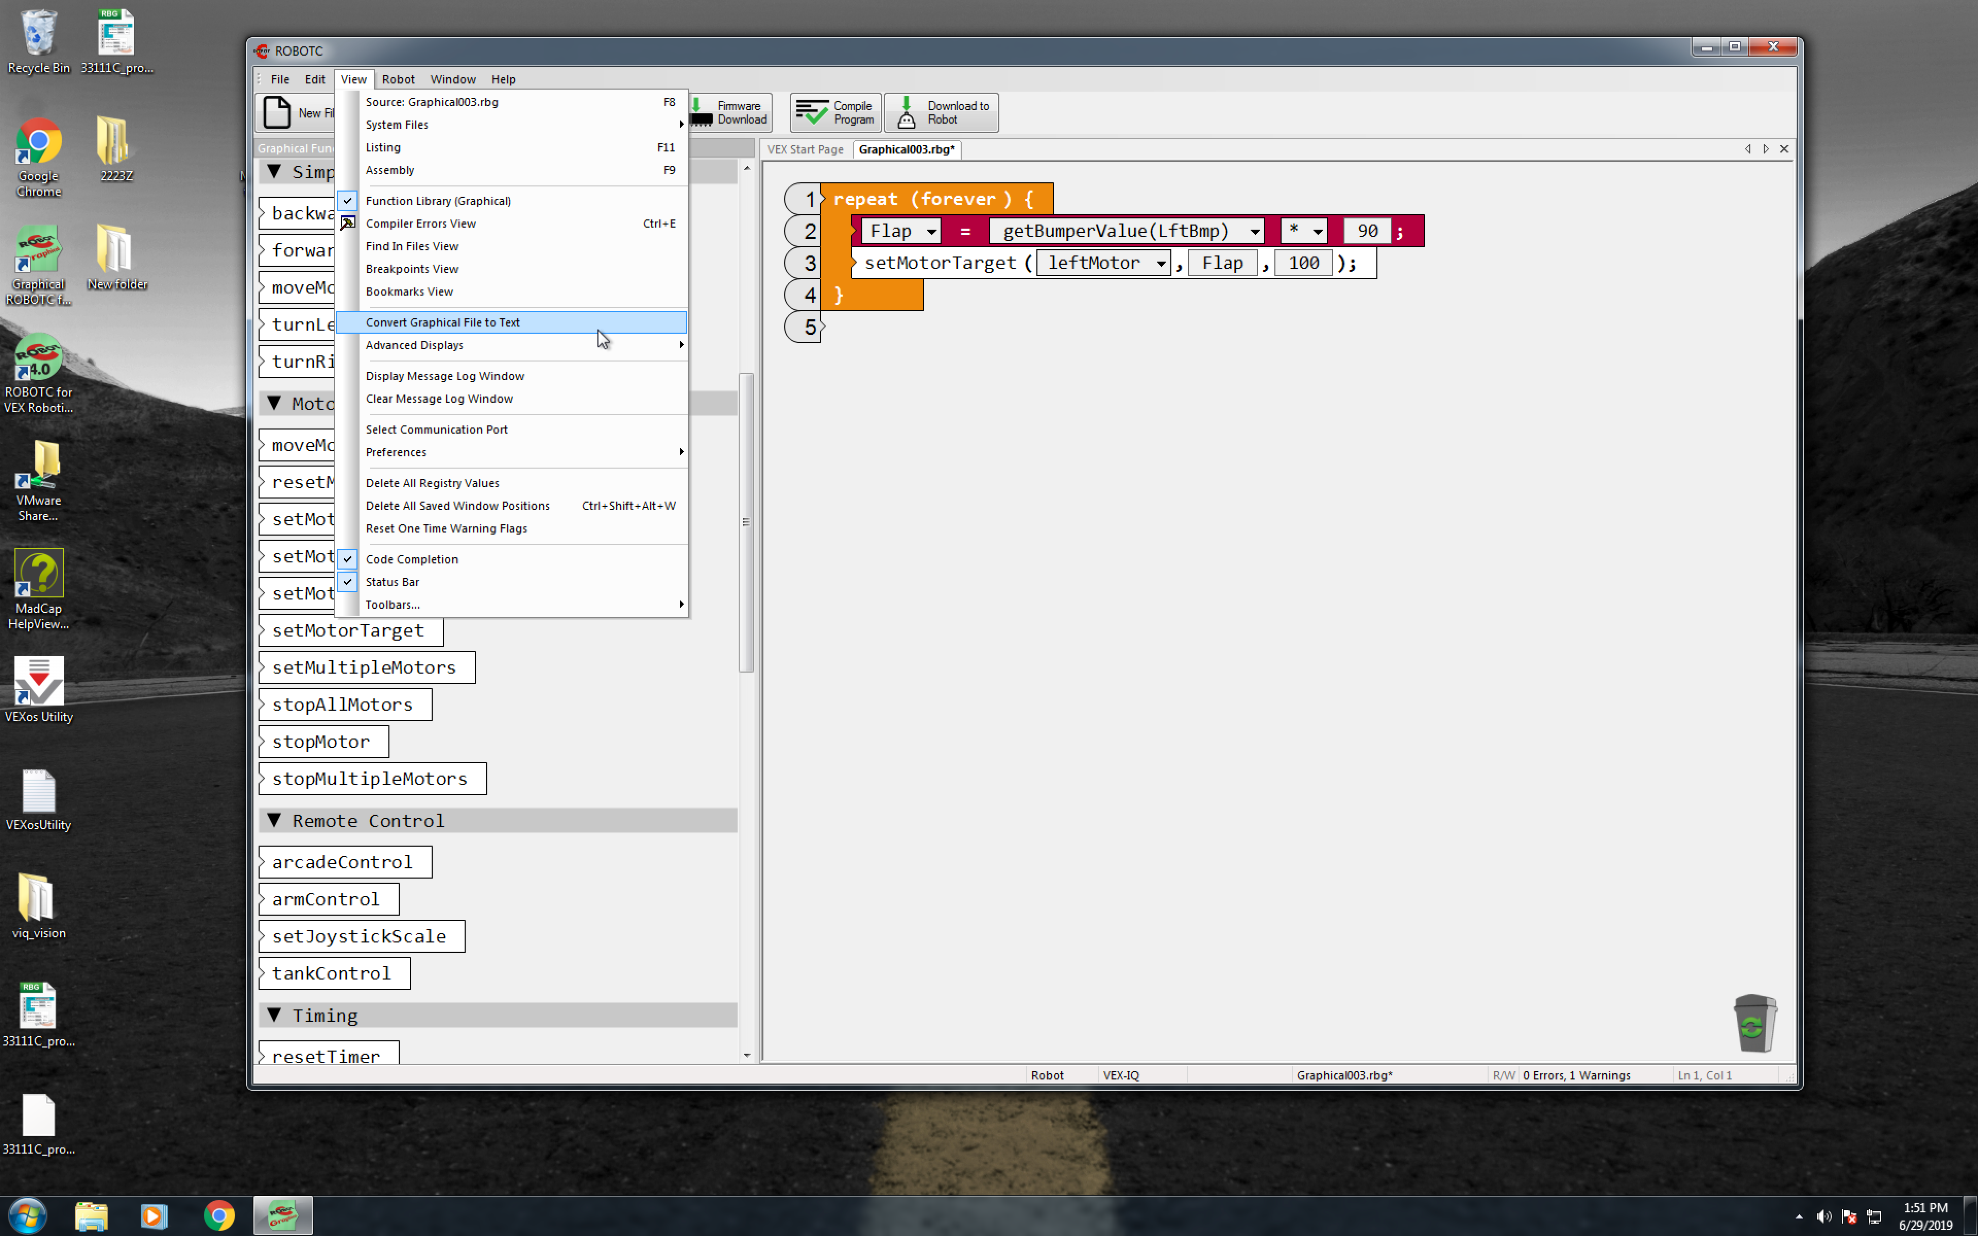Screen dimensions: 1978x1236
Task: Toggle Function Library (Graphical) check item
Action: (511, 200)
